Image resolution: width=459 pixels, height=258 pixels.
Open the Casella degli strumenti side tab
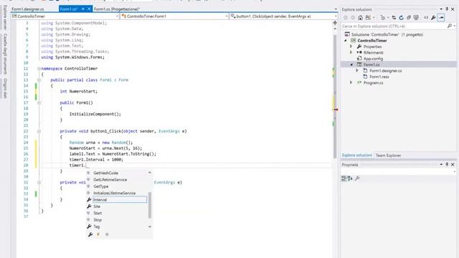(x=5, y=54)
